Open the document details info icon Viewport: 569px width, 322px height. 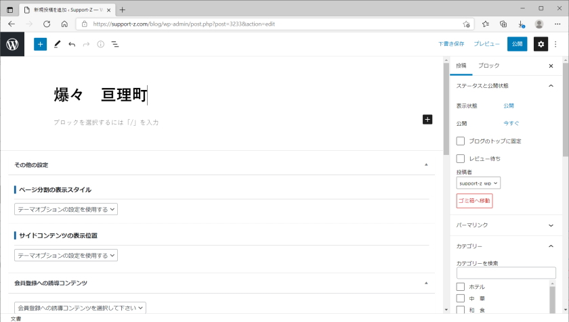pyautogui.click(x=100, y=44)
